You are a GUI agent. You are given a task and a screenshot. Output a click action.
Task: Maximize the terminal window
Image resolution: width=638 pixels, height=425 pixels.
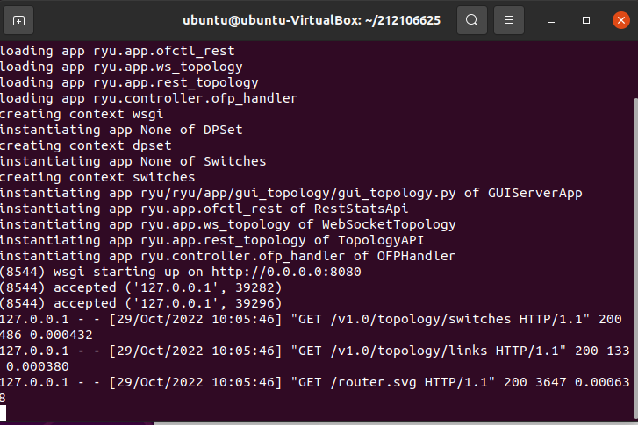tap(585, 19)
